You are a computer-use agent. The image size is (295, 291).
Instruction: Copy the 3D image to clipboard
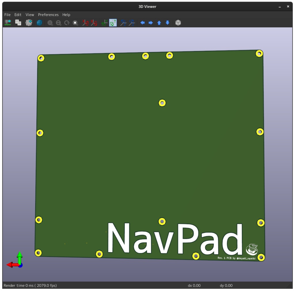tap(18, 22)
